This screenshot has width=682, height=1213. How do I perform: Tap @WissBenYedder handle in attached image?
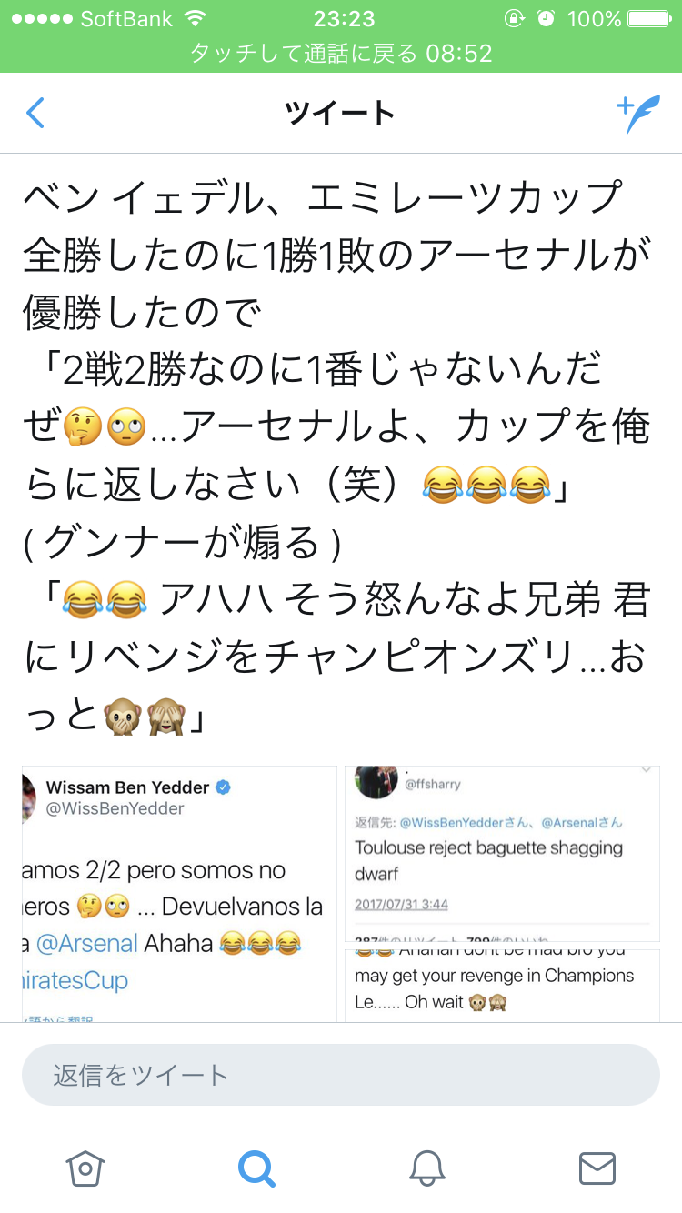115,808
